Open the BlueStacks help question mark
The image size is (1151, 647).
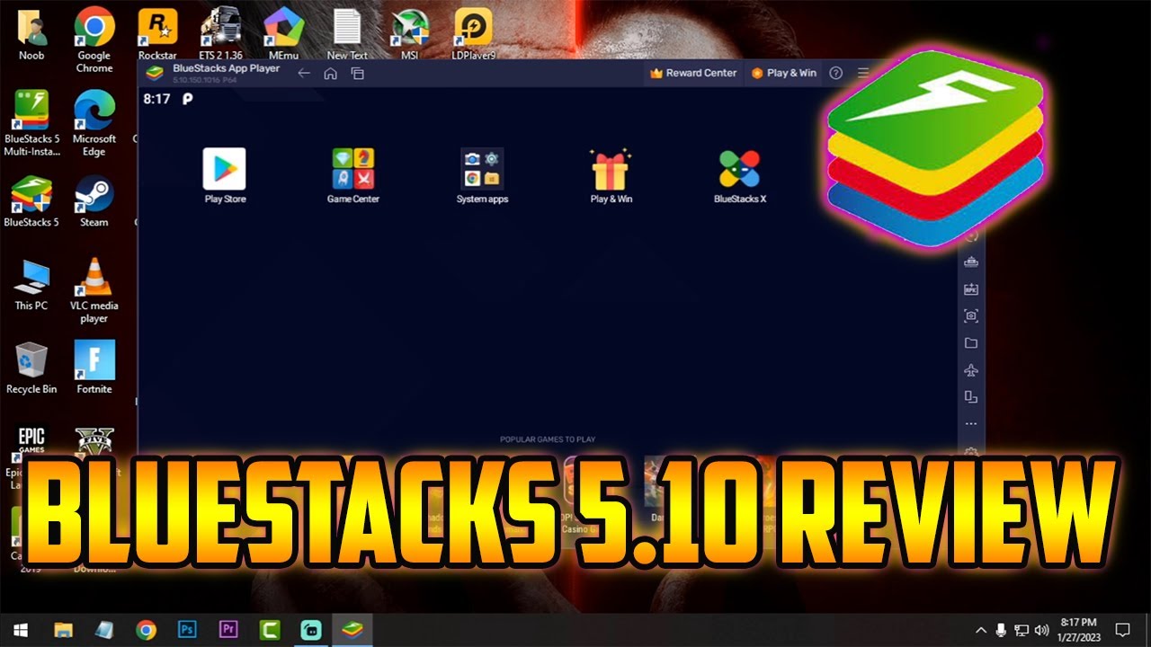(x=836, y=73)
